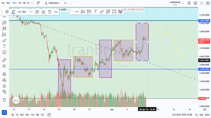Toggle favorites toolbar star button
This screenshot has width=211, height=118.
coord(4,113)
